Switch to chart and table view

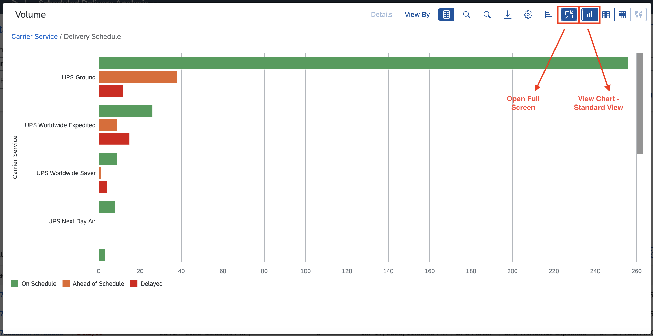606,15
